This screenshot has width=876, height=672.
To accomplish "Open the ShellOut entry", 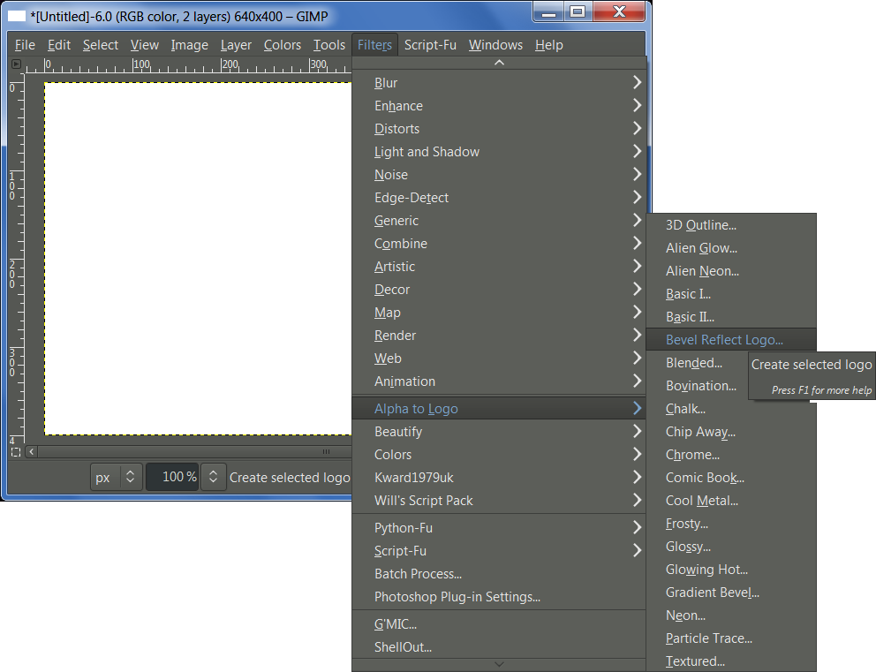I will (x=499, y=647).
